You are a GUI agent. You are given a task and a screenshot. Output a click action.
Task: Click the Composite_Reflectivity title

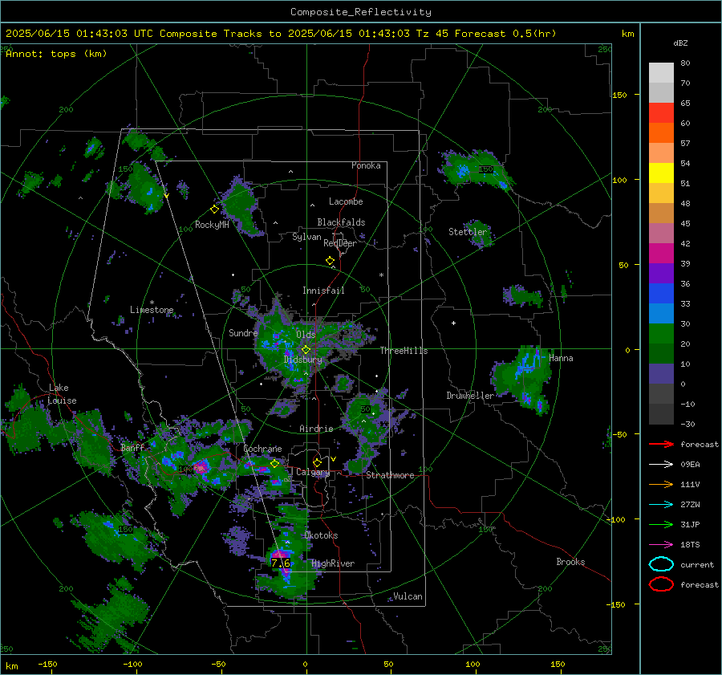360,12
